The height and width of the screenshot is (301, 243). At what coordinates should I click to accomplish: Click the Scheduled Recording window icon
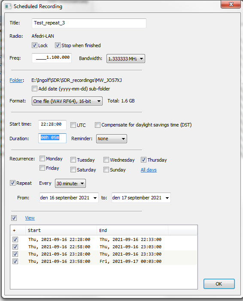[x=8, y=6]
